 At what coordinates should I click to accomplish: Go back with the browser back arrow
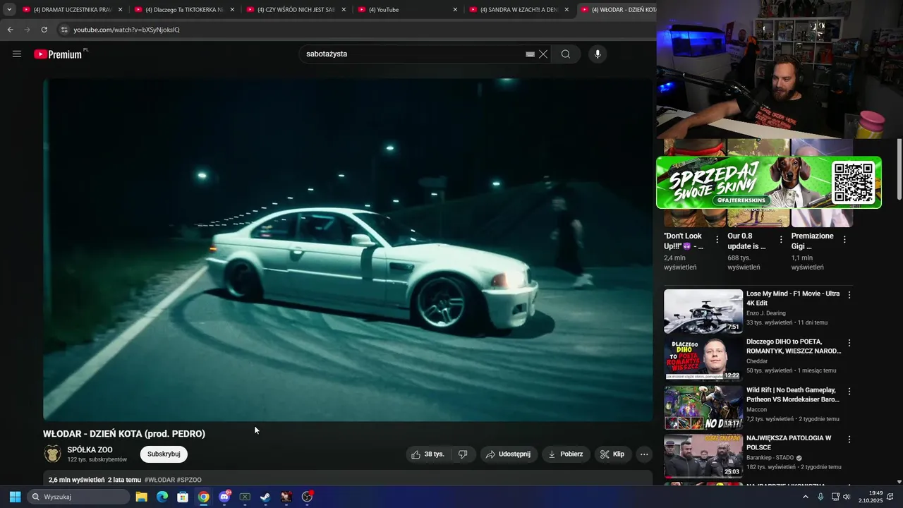[10, 30]
